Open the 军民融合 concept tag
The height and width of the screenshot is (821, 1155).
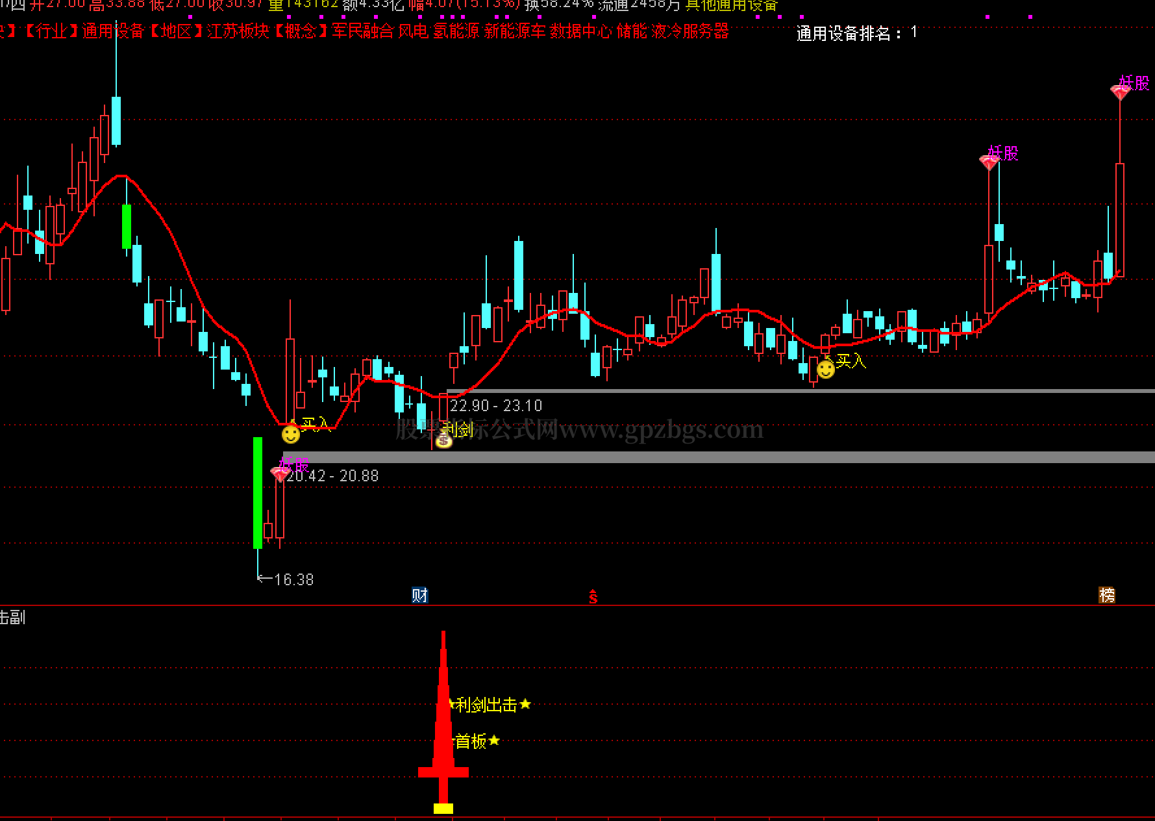362,31
